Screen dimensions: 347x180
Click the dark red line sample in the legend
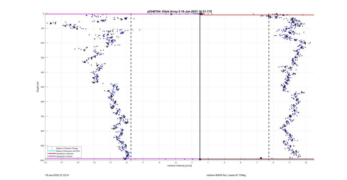click(x=52, y=154)
